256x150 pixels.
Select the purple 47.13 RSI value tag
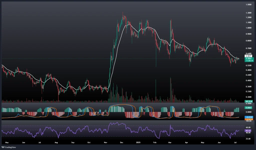tap(248, 130)
